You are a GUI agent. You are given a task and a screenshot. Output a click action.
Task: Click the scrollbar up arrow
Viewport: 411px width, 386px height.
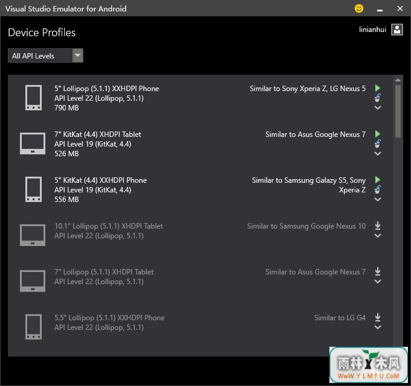coord(398,80)
